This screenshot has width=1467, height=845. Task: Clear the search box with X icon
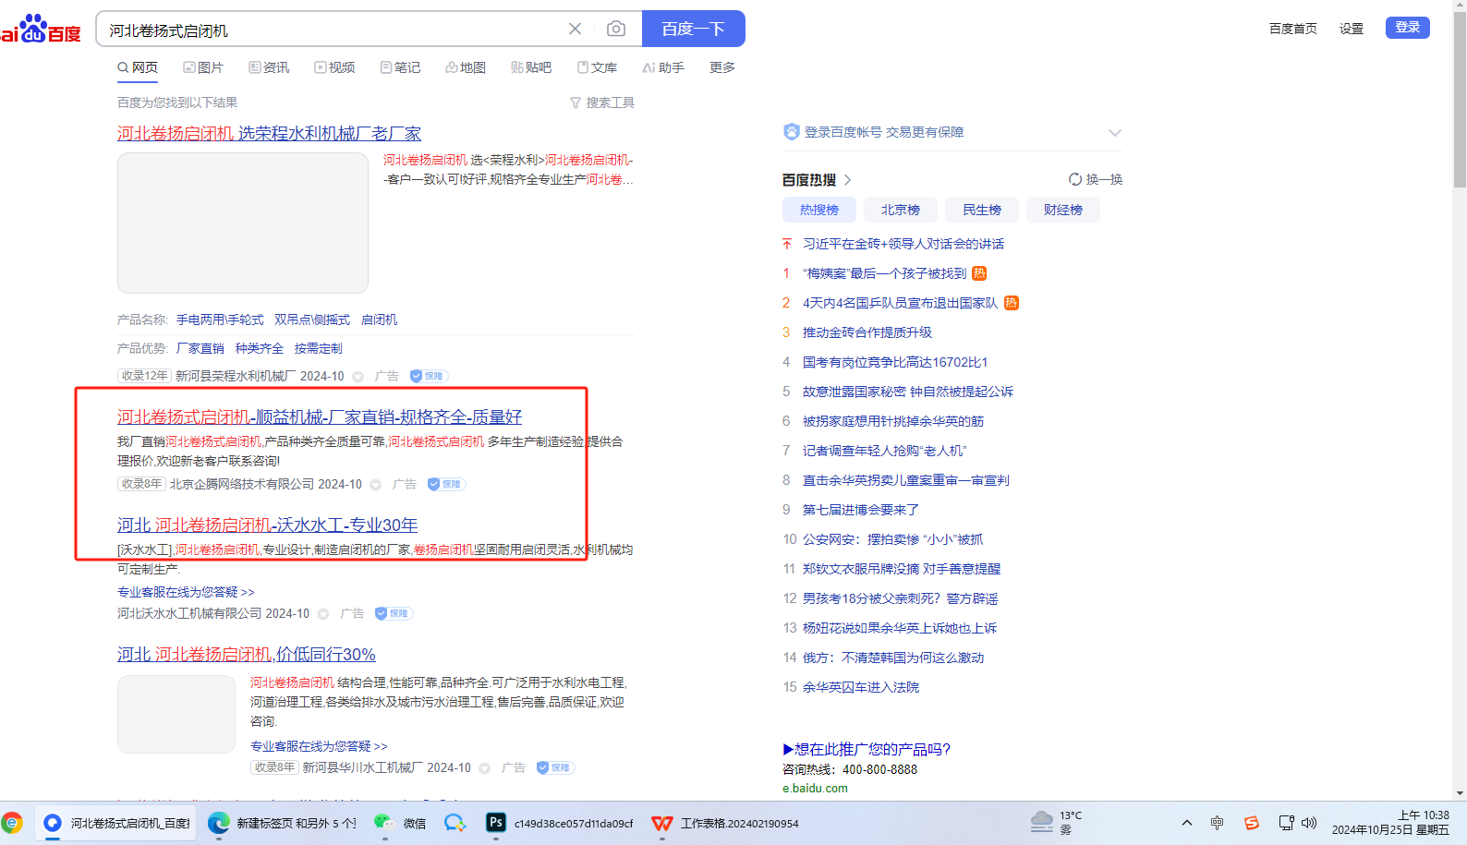pyautogui.click(x=575, y=30)
